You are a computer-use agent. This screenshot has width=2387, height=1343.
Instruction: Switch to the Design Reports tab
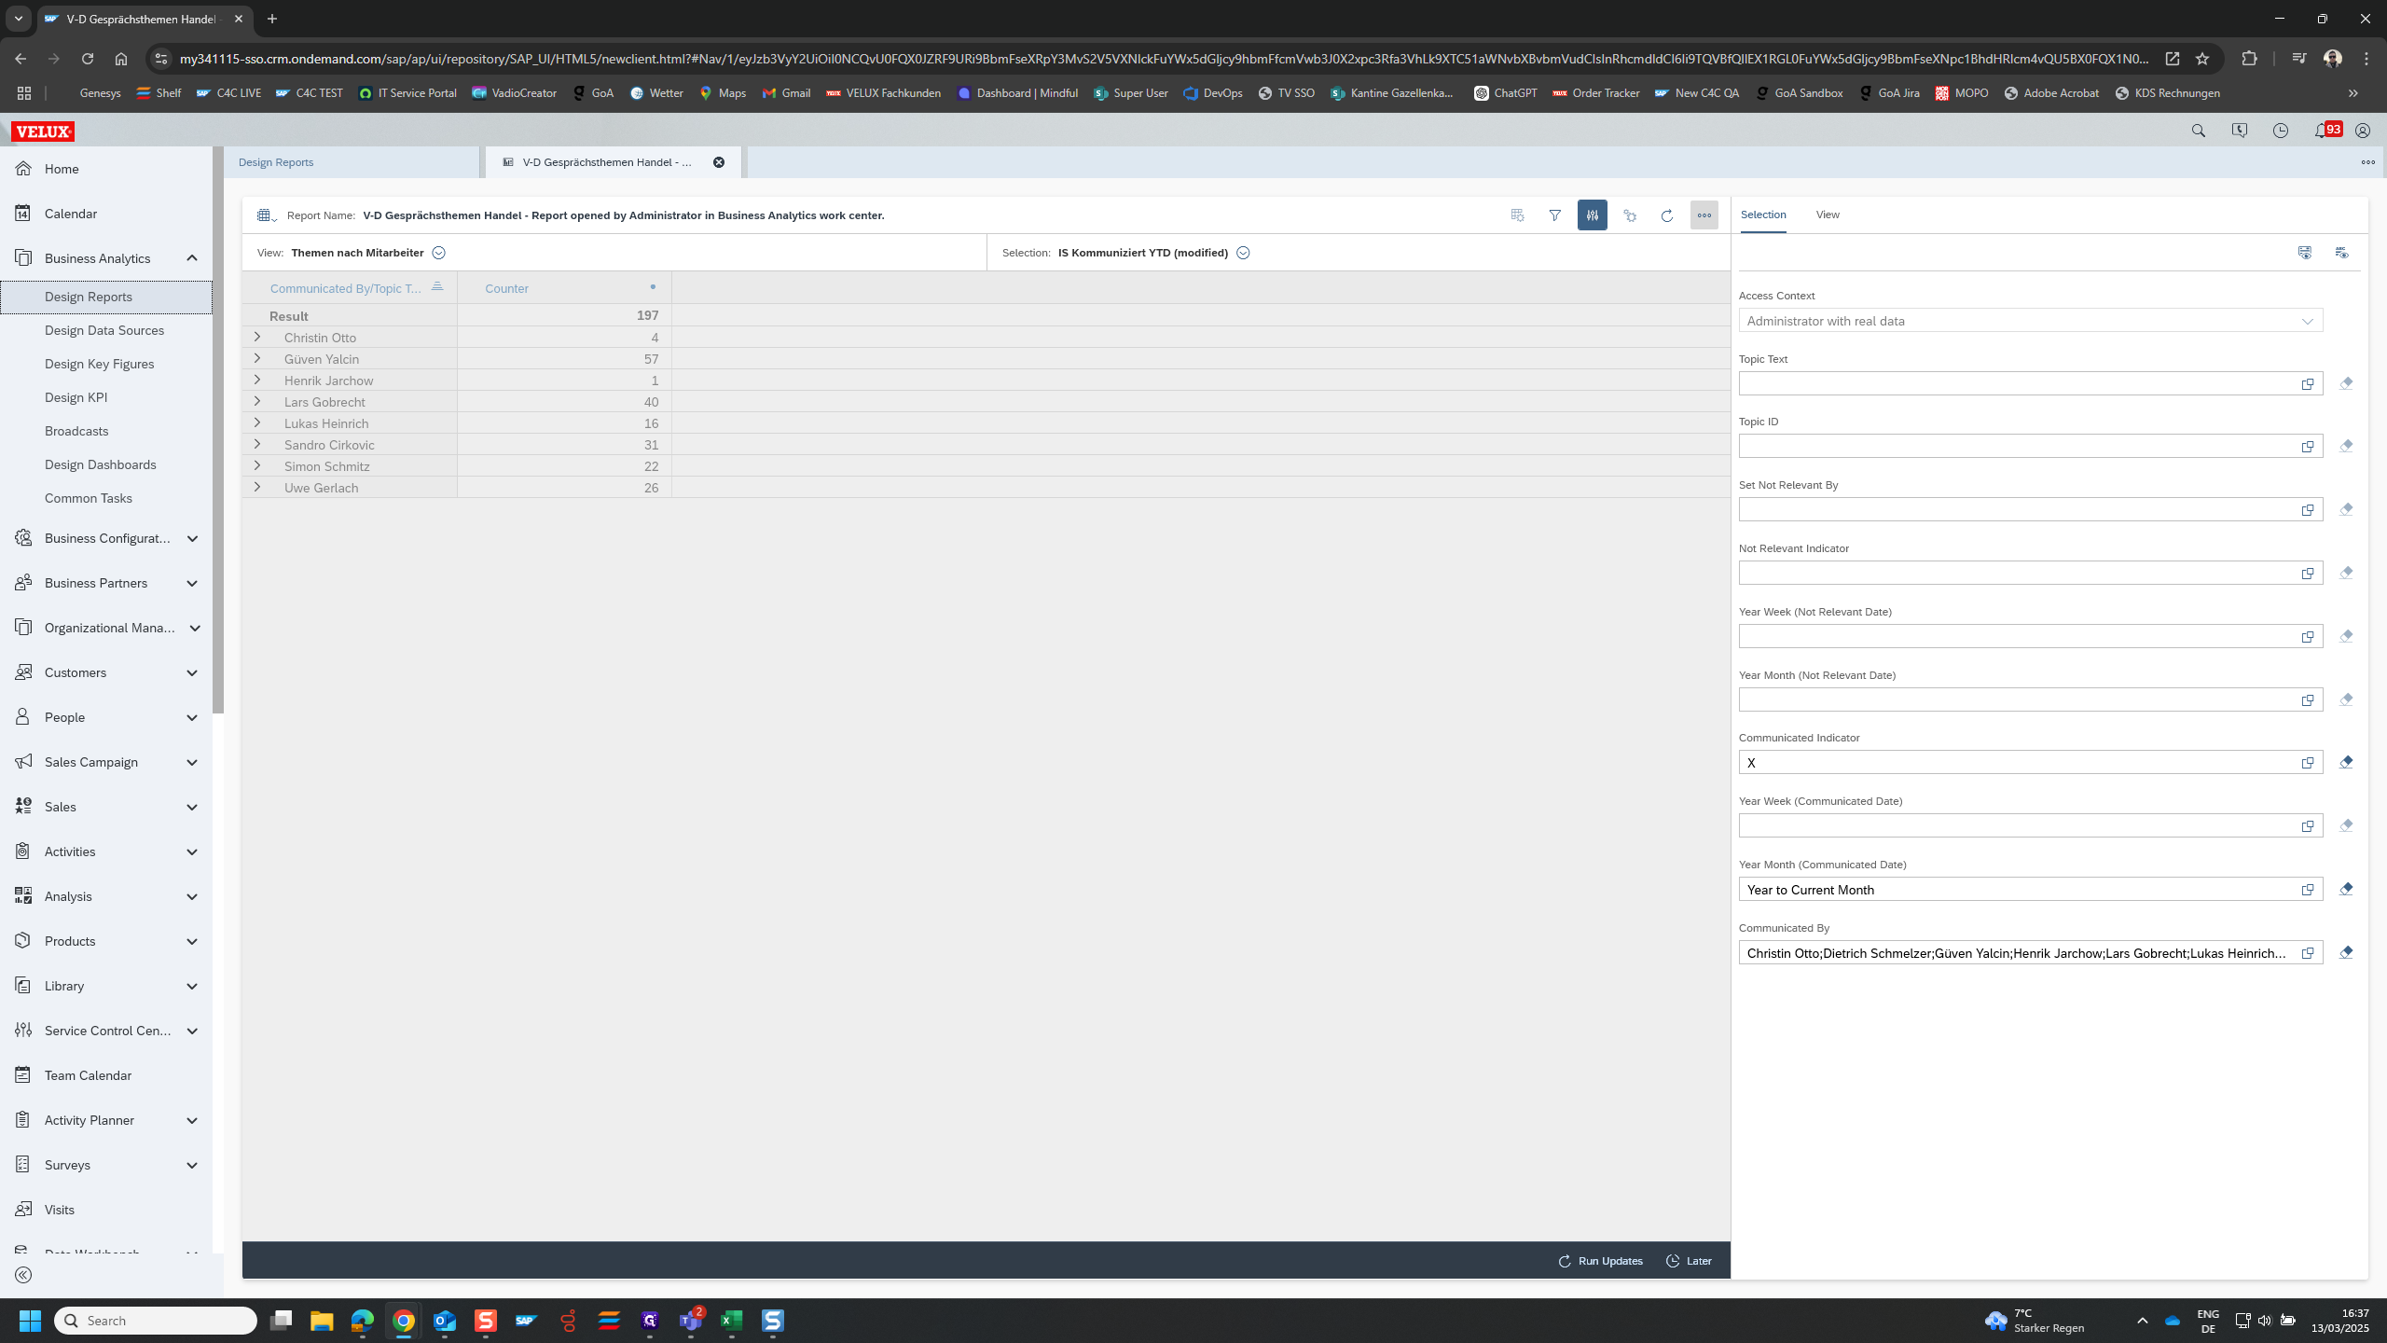[x=276, y=162]
